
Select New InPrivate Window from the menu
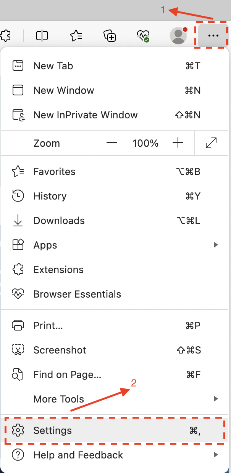[x=86, y=115]
